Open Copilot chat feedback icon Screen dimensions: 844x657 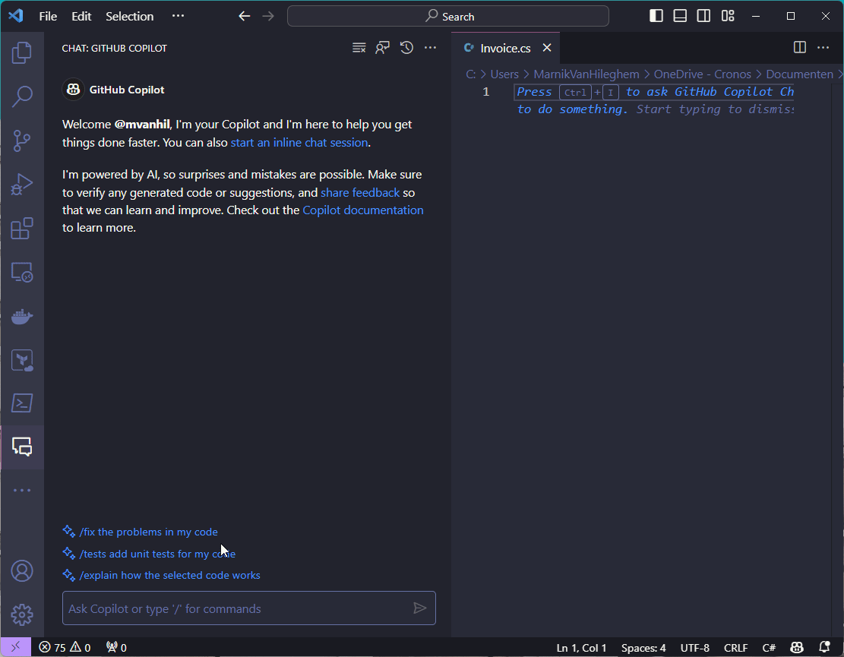383,48
